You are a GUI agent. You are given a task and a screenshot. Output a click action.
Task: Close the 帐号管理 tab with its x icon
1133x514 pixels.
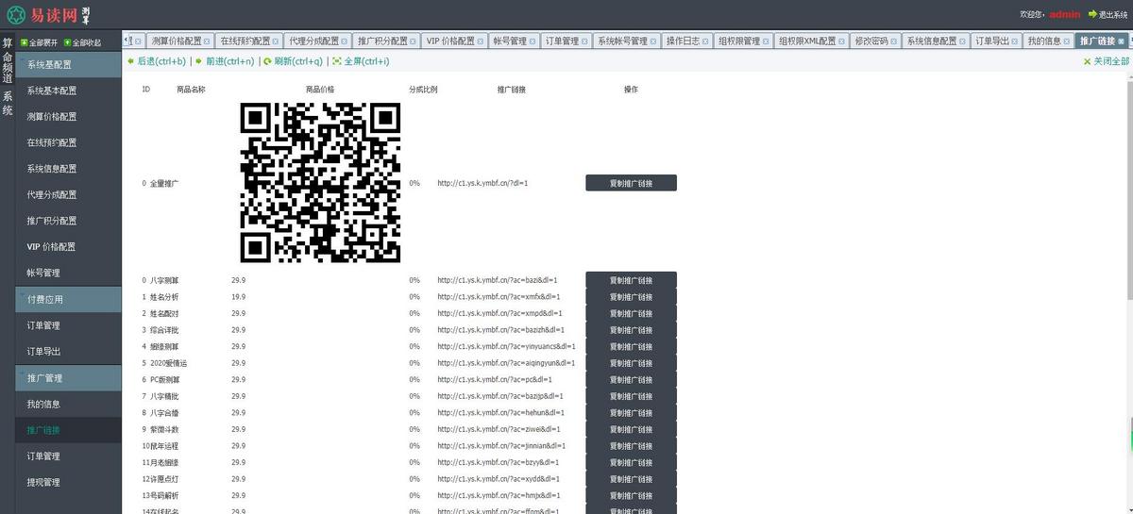(533, 41)
